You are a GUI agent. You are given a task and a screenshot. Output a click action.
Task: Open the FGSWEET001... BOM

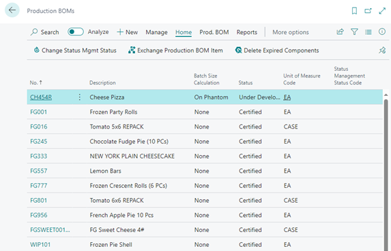tap(50, 230)
